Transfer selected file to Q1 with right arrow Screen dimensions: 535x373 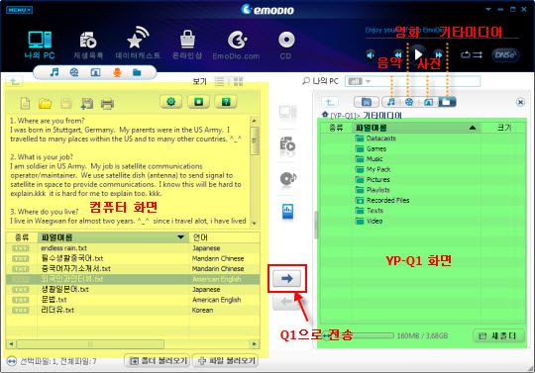(287, 279)
